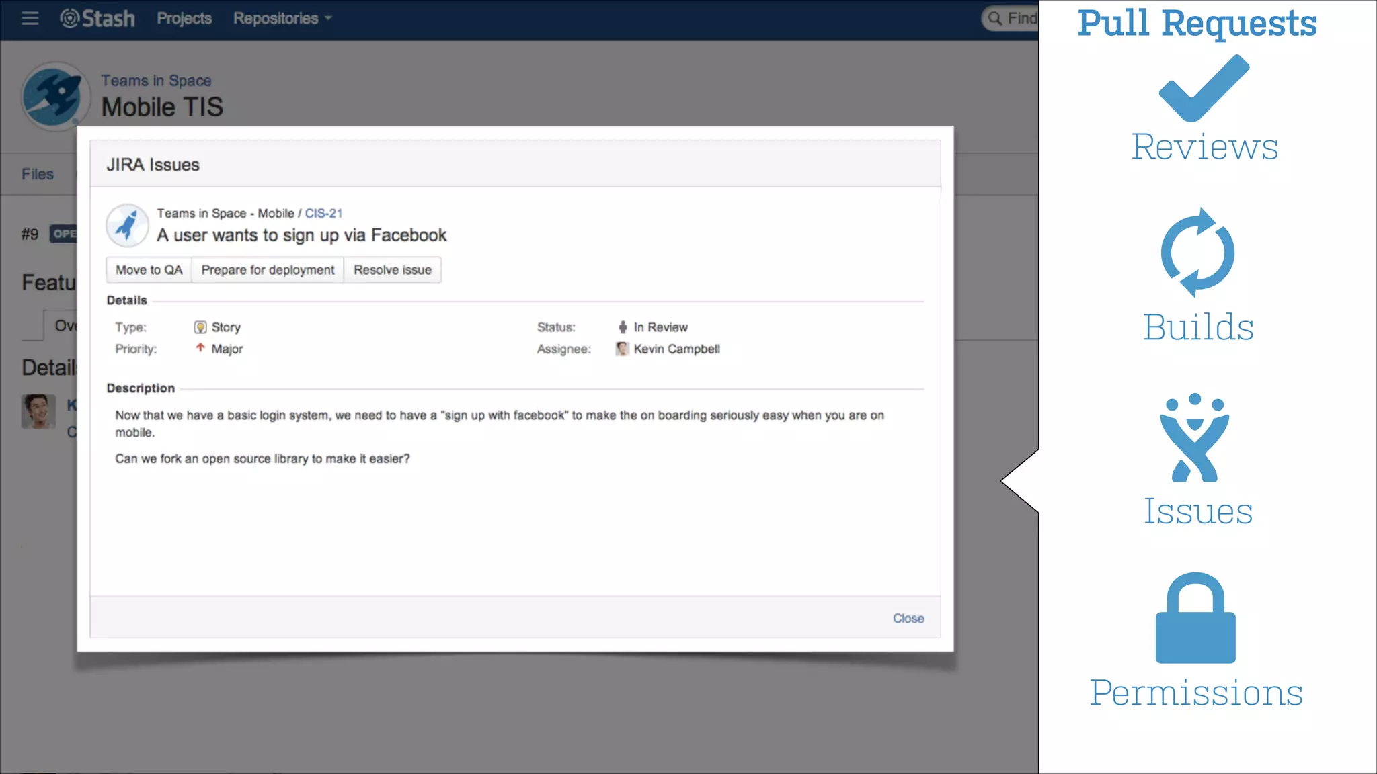Viewport: 1377px width, 774px height.
Task: Click the rocket project icon in dialog
Action: click(127, 225)
